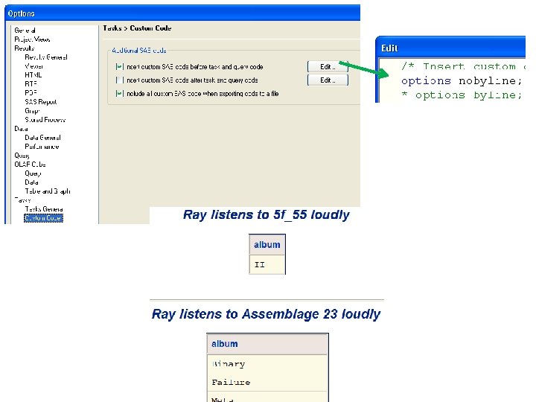Open Viewer options page
The height and width of the screenshot is (402, 536).
click(33, 66)
